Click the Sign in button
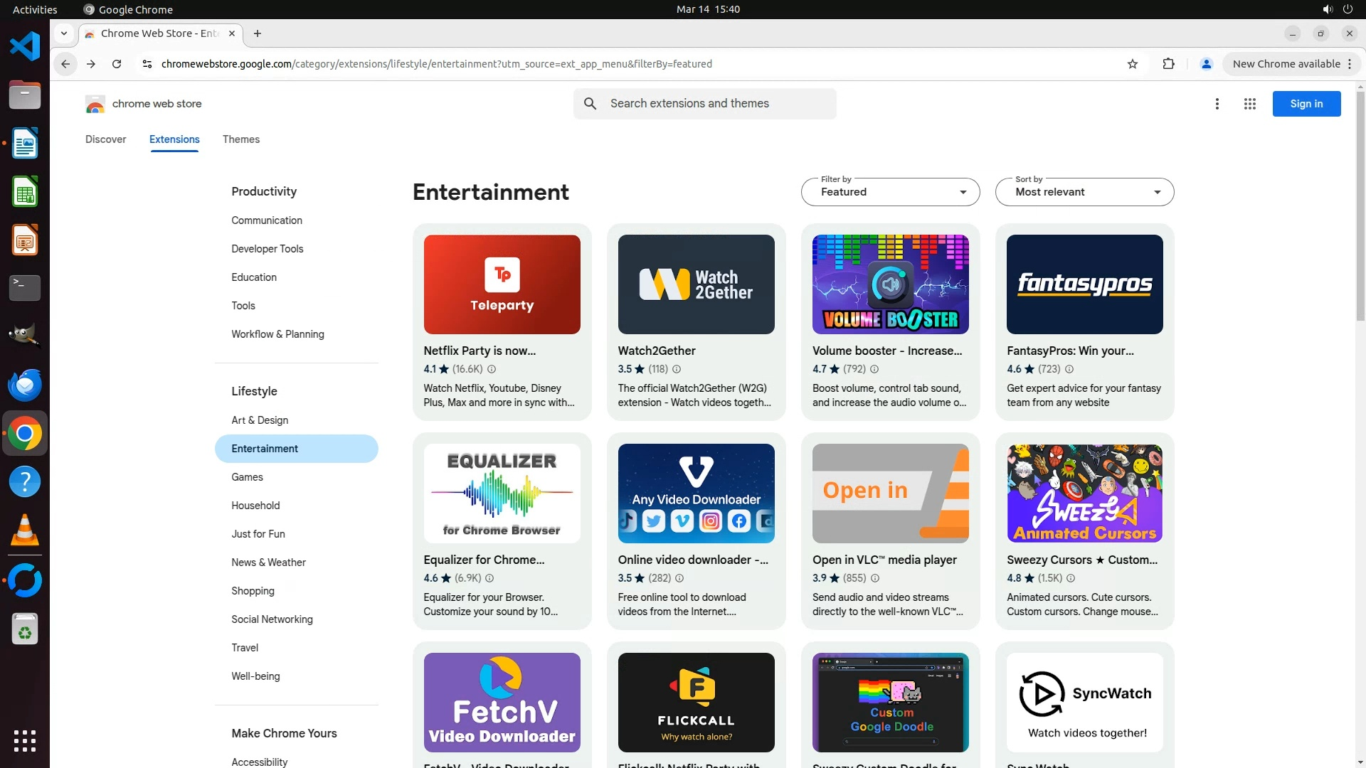The image size is (1366, 768). (x=1306, y=104)
